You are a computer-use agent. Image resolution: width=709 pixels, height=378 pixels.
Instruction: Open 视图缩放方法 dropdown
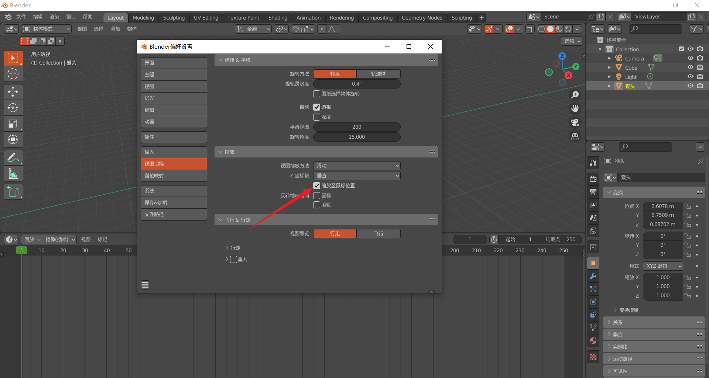(x=357, y=166)
